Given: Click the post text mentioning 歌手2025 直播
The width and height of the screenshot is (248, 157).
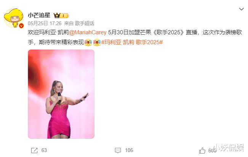Looking at the screenshot, I should pyautogui.click(x=135, y=37).
